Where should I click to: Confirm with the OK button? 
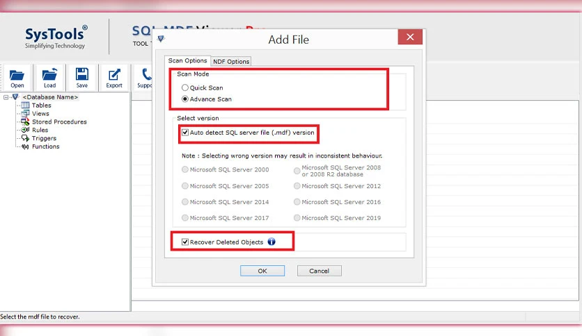(x=262, y=271)
